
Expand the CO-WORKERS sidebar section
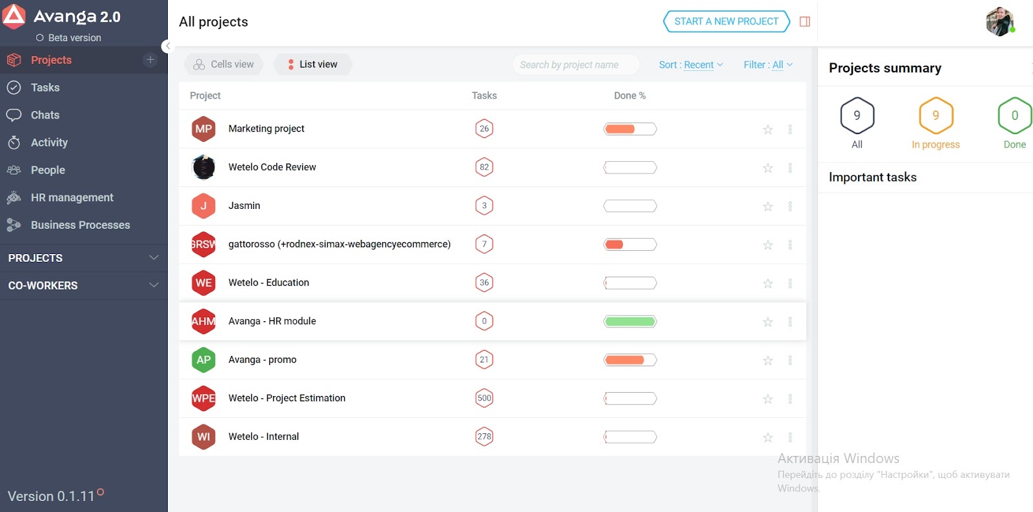[84, 286]
